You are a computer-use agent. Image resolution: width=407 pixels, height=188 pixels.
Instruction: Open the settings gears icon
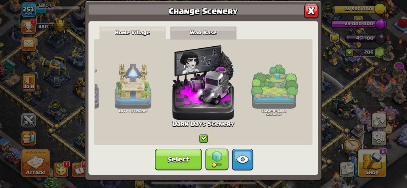(379, 138)
